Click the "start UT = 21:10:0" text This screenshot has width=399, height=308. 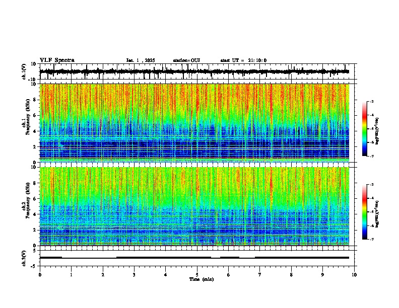[x=243, y=60]
